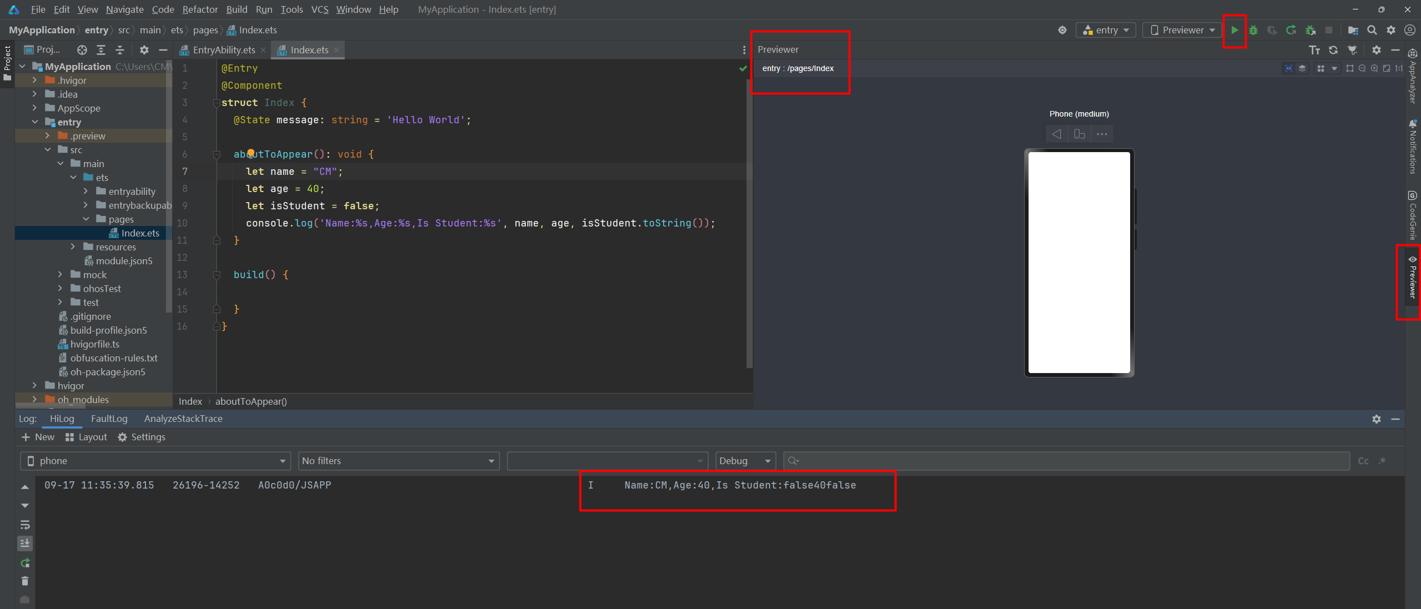Click Index breadcrumb below the editor
This screenshot has width=1421, height=609.
(x=190, y=401)
